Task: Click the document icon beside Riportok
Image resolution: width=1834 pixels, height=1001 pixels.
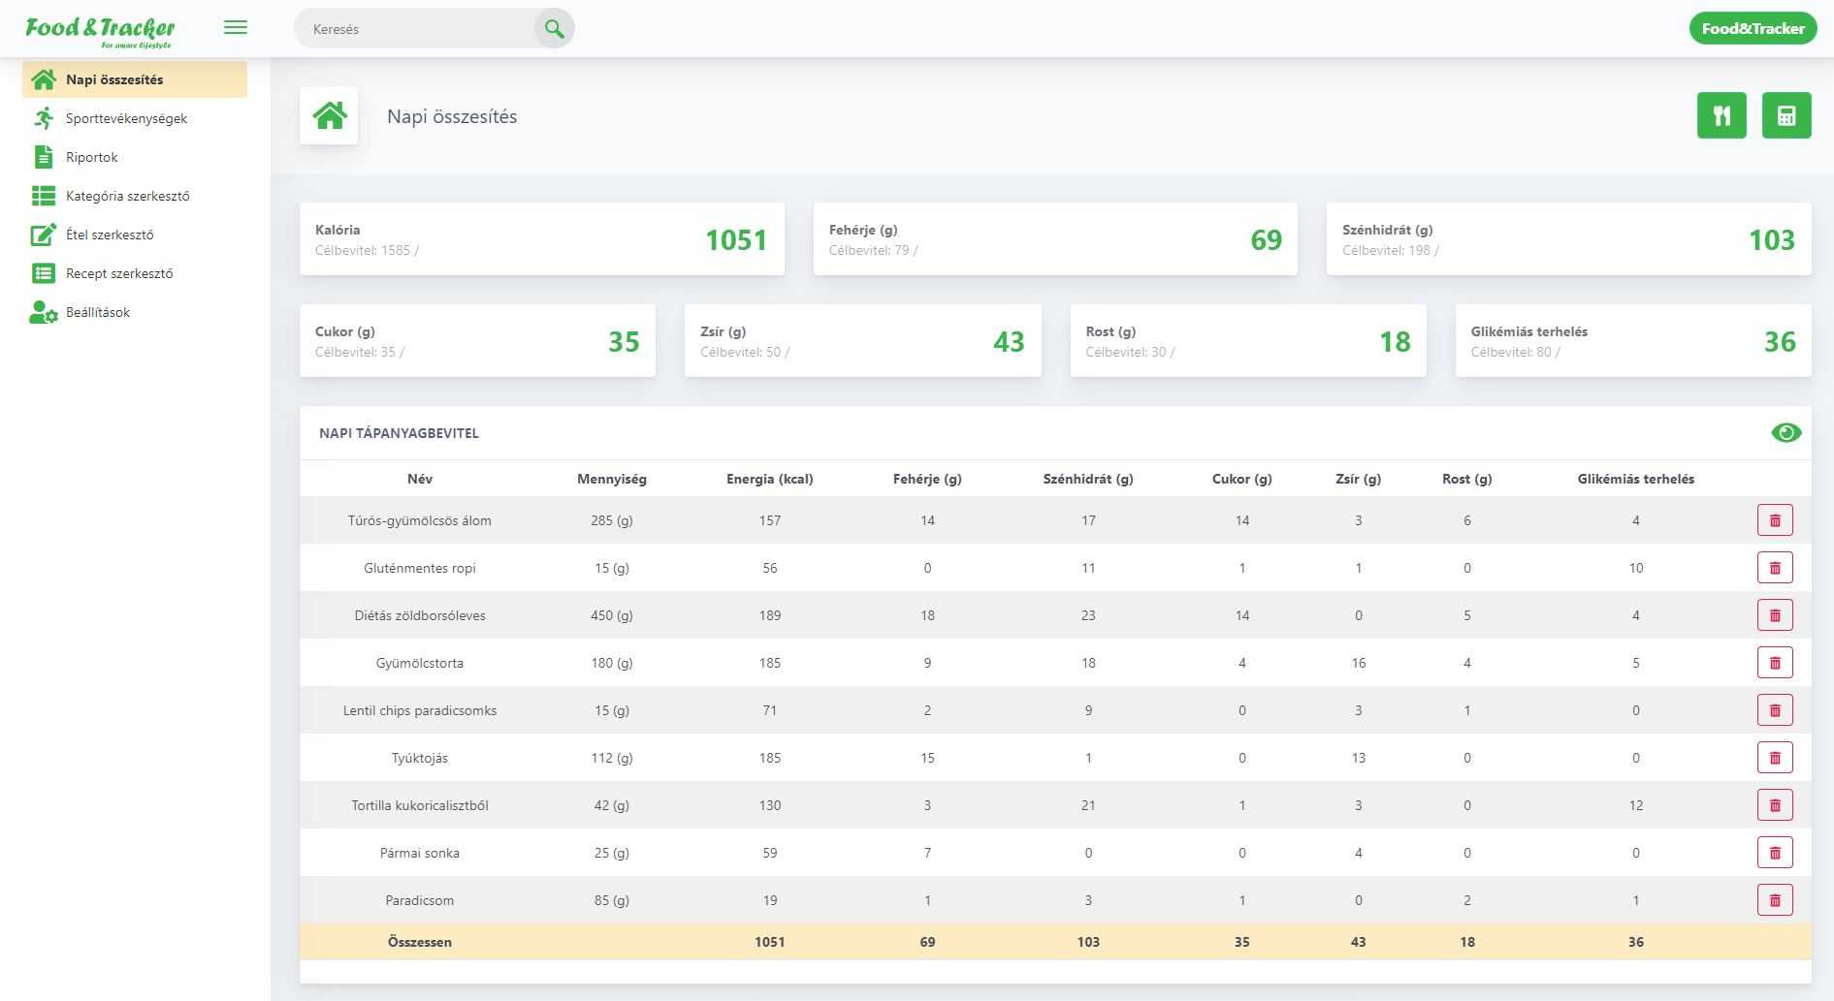Action: (x=44, y=157)
